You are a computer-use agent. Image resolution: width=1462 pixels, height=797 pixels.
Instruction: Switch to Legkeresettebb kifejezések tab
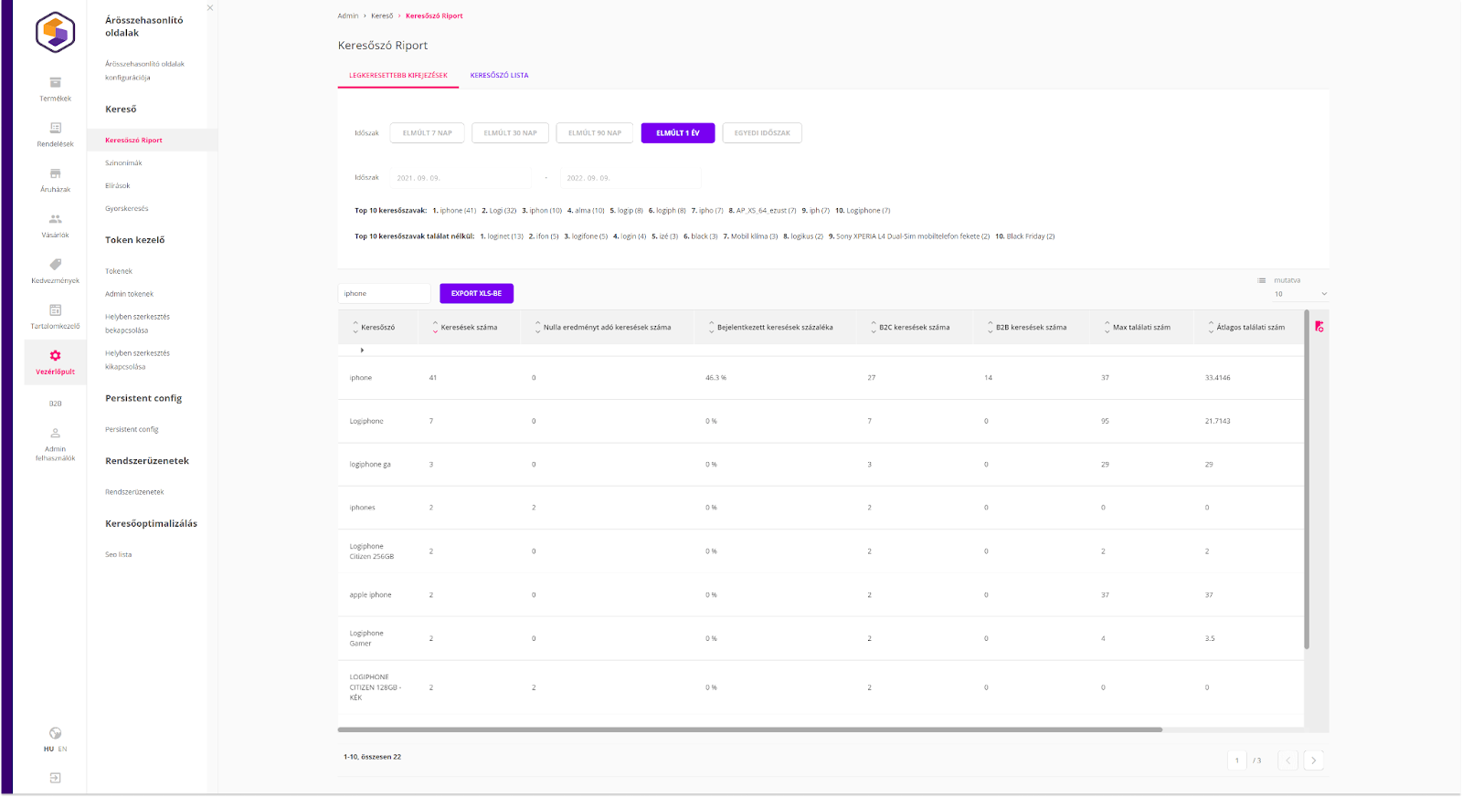(398, 76)
